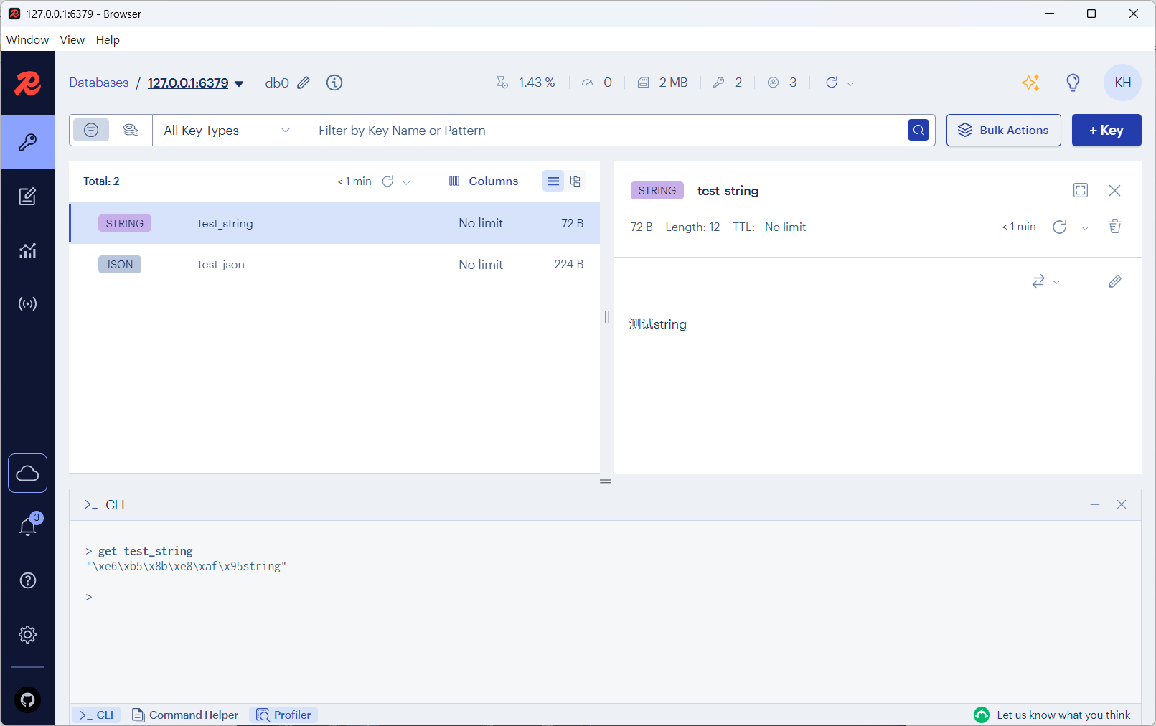Viewport: 1156px width, 726px height.
Task: Open the All Key Types dropdown
Action: coord(227,130)
